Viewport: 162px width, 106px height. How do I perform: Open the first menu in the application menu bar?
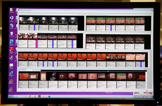click(19, 12)
